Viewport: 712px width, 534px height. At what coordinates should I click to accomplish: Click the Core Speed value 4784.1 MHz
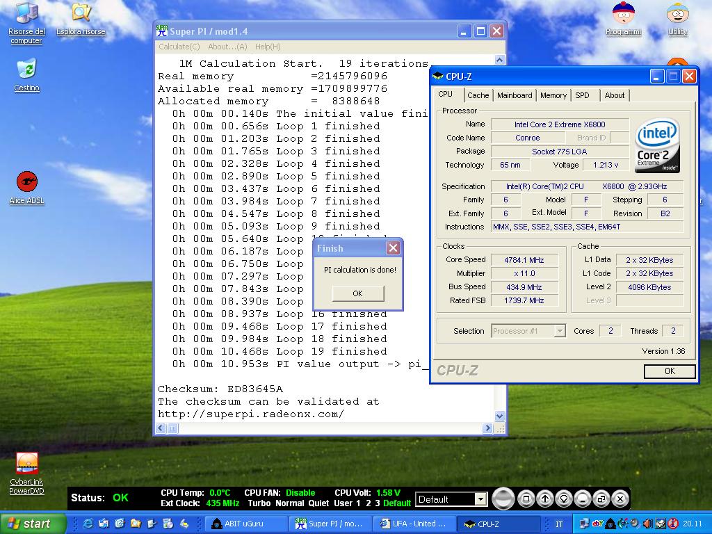(524, 260)
